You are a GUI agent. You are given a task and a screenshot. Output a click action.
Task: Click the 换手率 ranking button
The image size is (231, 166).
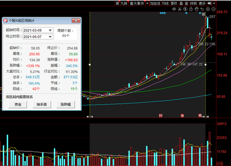(x=42, y=104)
